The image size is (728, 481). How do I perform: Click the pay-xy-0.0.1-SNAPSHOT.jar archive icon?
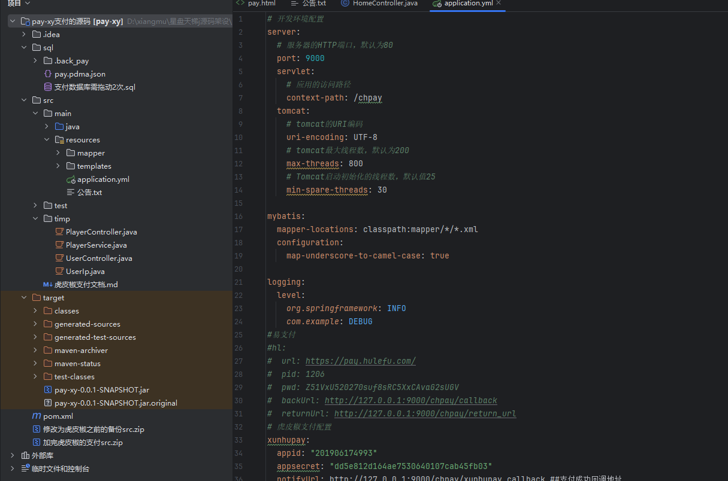pyautogui.click(x=48, y=389)
